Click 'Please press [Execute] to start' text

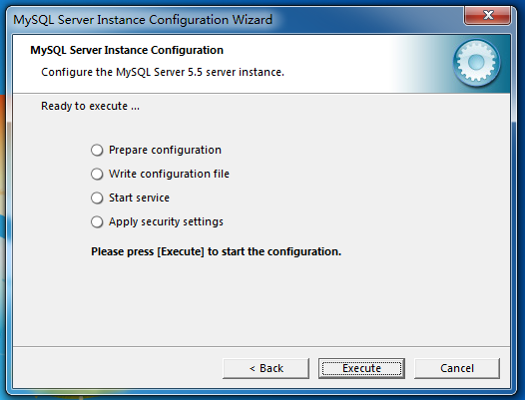tap(216, 251)
